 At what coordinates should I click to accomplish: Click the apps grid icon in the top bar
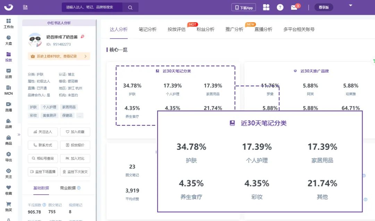266,7
